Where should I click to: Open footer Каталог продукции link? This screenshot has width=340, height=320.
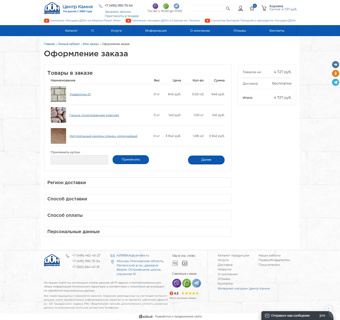(x=233, y=255)
